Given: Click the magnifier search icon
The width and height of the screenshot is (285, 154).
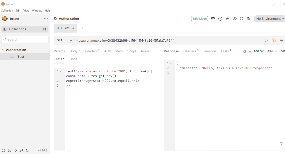Looking at the screenshot, I should pyautogui.click(x=5, y=40).
